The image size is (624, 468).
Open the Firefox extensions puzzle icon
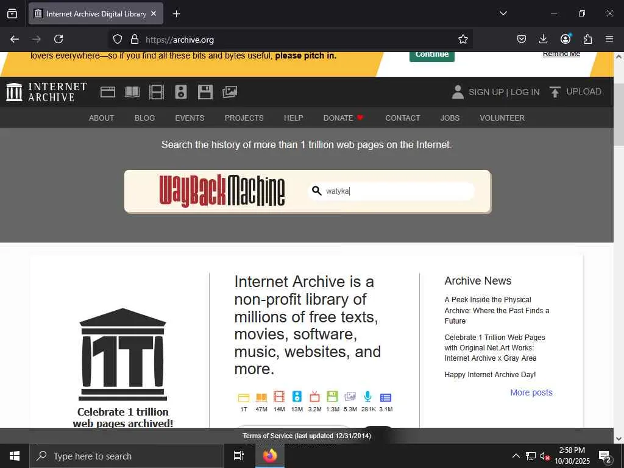pyautogui.click(x=587, y=39)
